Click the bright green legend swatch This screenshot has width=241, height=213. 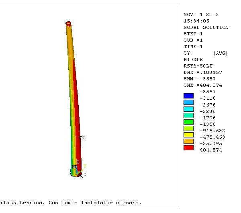click(188, 122)
